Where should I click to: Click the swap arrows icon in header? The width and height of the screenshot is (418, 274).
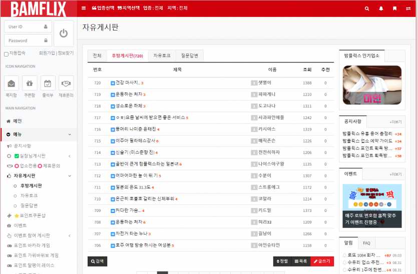click(x=408, y=8)
